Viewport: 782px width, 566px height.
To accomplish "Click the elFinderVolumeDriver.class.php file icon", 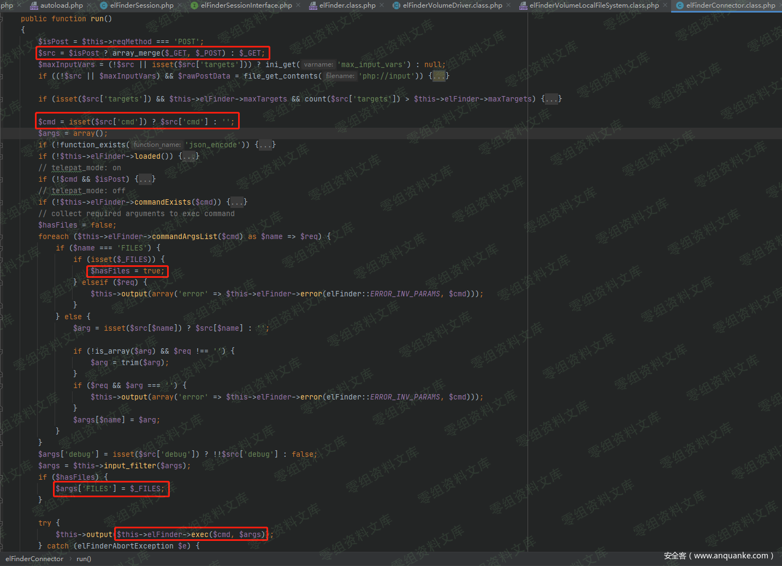I will point(396,5).
